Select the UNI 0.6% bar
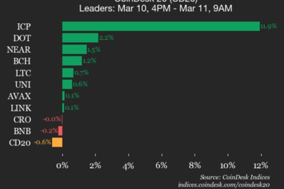The width and height of the screenshot is (284, 189). coord(67,84)
